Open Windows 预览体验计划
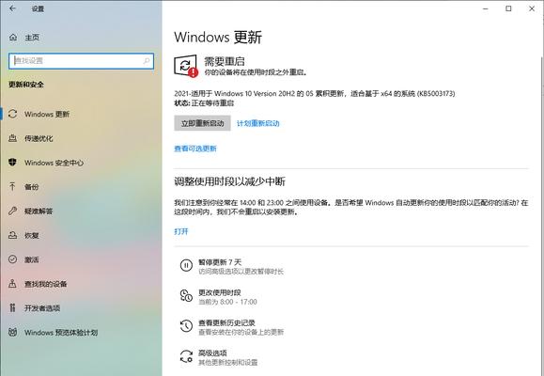 pos(81,332)
